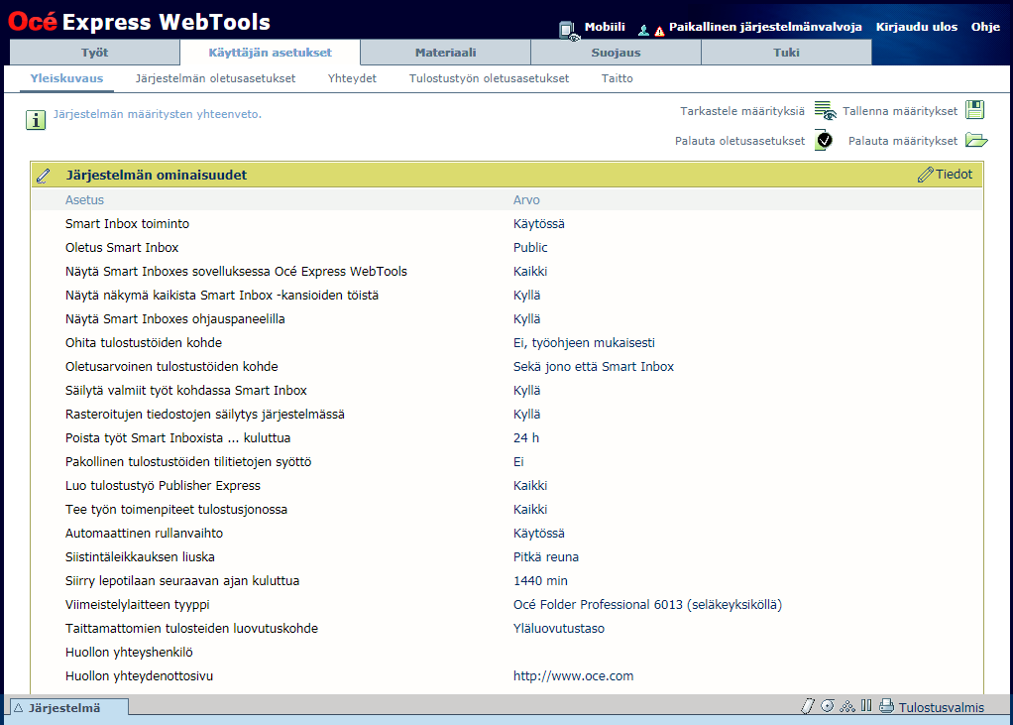
Task: Select the Yleiskuvaus subtab
Action: (x=66, y=78)
